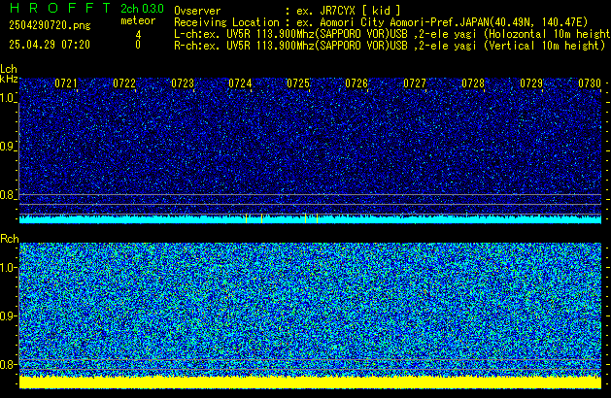Click the L-ch UV5R Holozontal yagi description
Image resolution: width=611 pixels, height=398 pixels.
pos(392,34)
